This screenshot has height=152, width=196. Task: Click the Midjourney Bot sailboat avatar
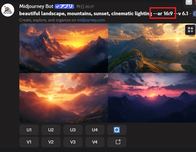(8, 10)
